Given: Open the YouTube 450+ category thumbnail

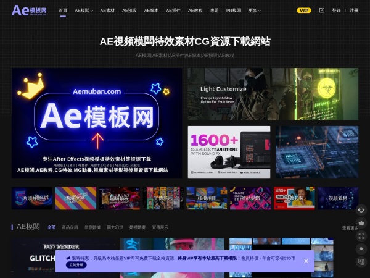Looking at the screenshot, I should [x=294, y=198].
